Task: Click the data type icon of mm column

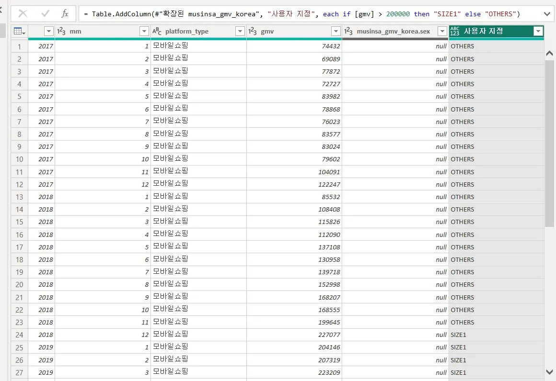Action: [61, 32]
